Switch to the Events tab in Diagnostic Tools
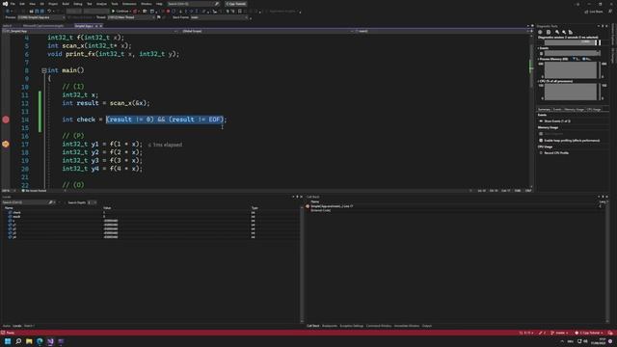Image resolution: width=617 pixels, height=347 pixels. coord(557,109)
